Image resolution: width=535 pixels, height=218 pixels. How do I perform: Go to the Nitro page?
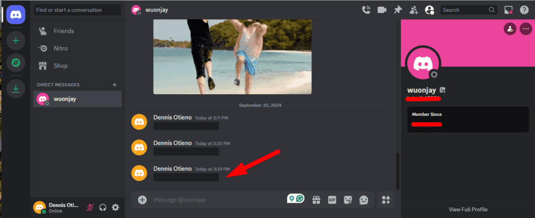click(x=60, y=48)
